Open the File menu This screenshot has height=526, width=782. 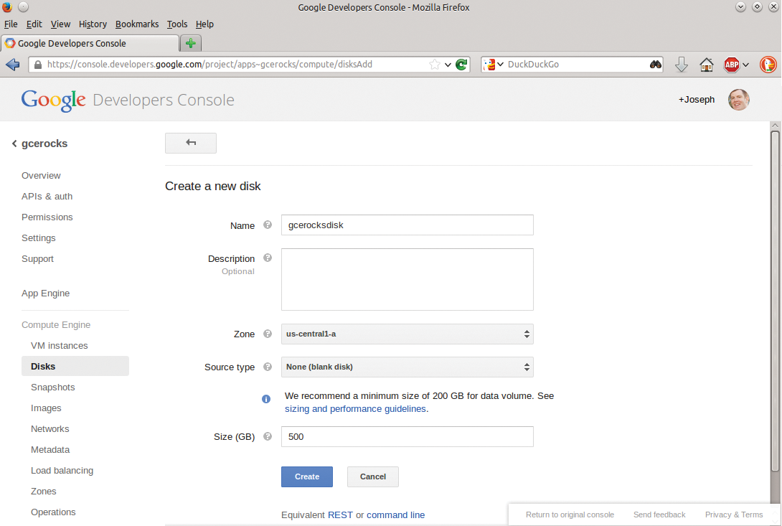(x=11, y=24)
